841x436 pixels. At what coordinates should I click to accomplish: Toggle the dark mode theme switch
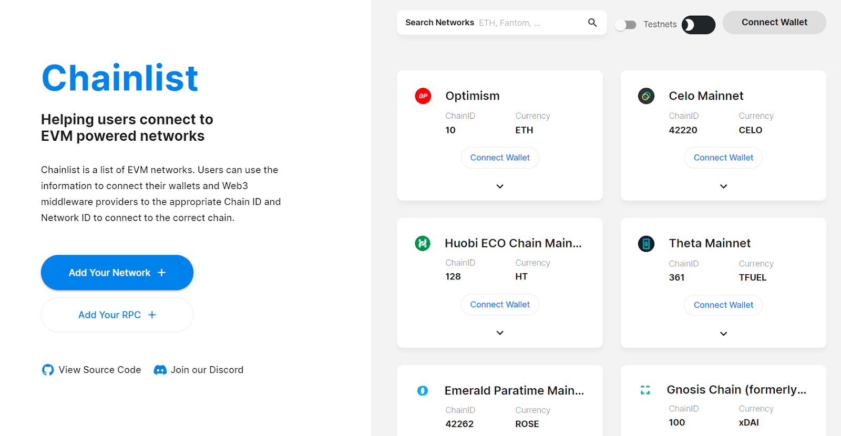point(698,25)
